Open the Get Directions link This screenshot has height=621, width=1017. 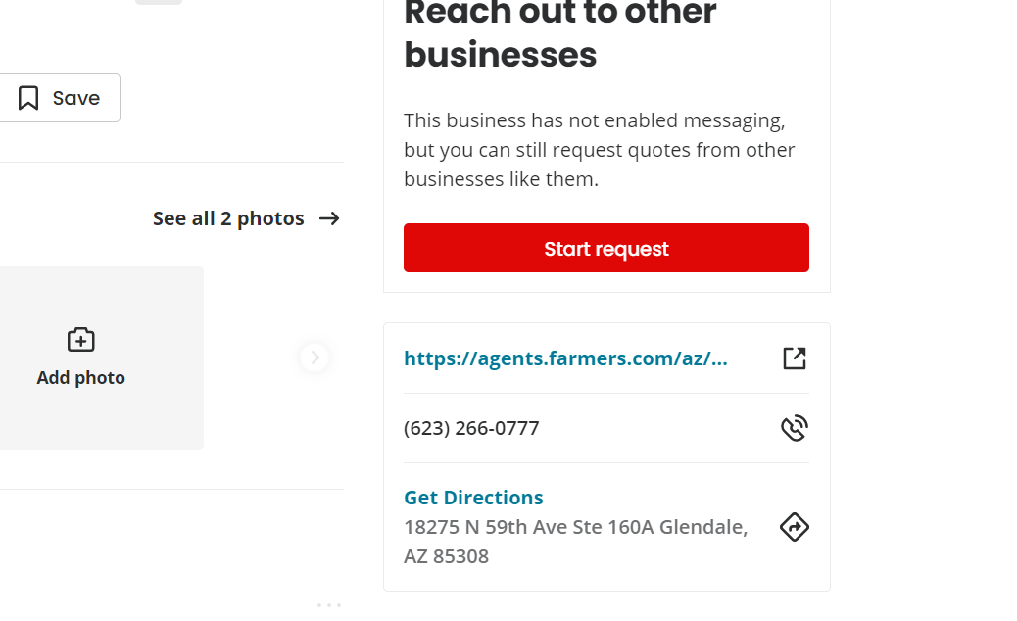(473, 498)
